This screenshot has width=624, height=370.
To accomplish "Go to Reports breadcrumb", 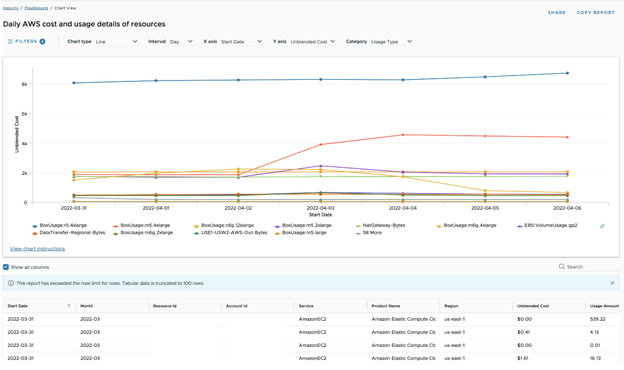I will click(10, 8).
